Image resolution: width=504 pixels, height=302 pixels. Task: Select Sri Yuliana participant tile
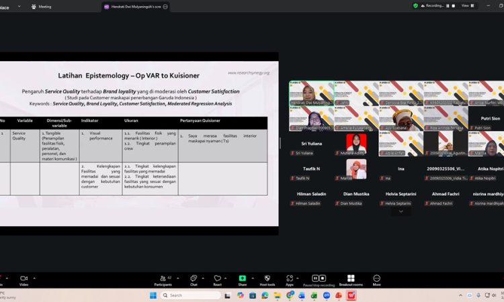pos(311,144)
